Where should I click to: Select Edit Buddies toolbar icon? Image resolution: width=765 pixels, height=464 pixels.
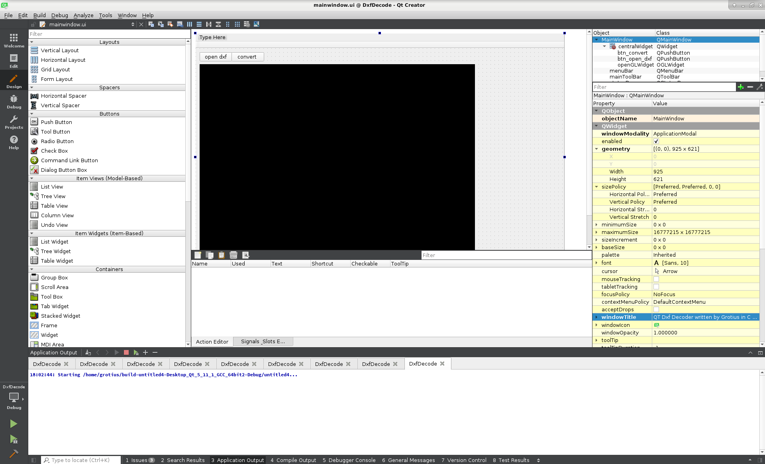pos(170,24)
